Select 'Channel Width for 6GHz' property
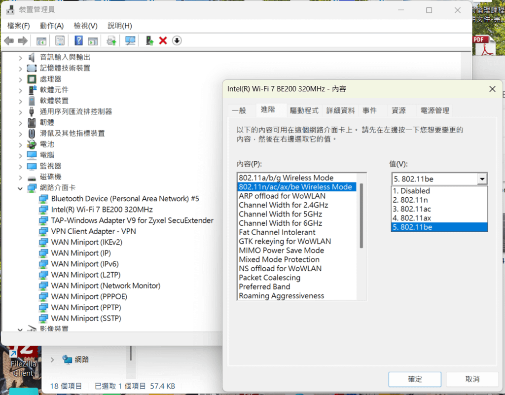The height and width of the screenshot is (395, 505). pyautogui.click(x=297, y=223)
